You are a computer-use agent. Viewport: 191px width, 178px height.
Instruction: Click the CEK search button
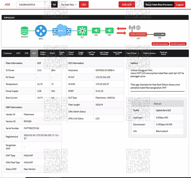pyautogui.click(x=84, y=5)
